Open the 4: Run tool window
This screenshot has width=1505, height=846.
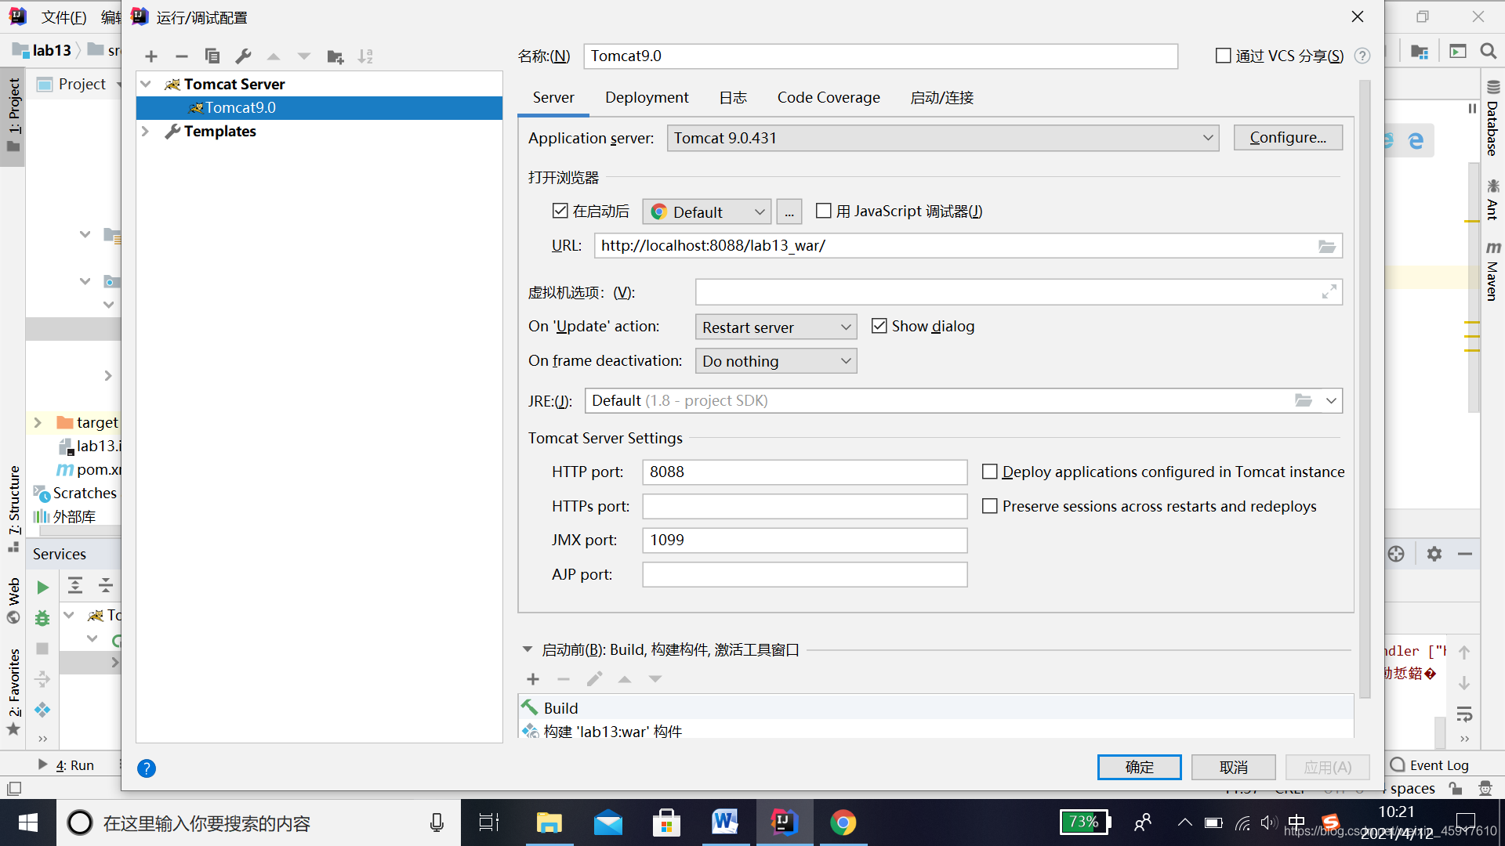tap(66, 765)
